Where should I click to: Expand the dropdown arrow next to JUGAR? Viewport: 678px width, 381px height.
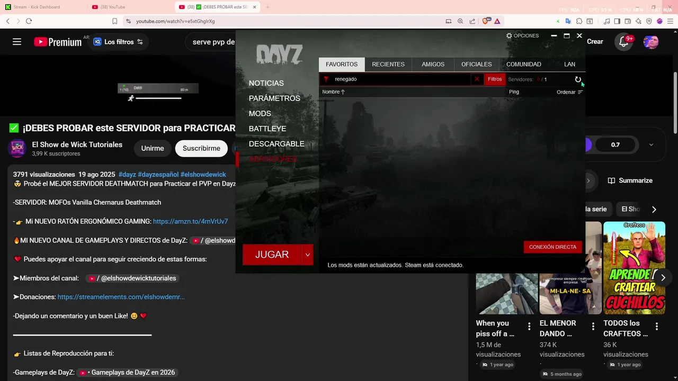click(307, 255)
